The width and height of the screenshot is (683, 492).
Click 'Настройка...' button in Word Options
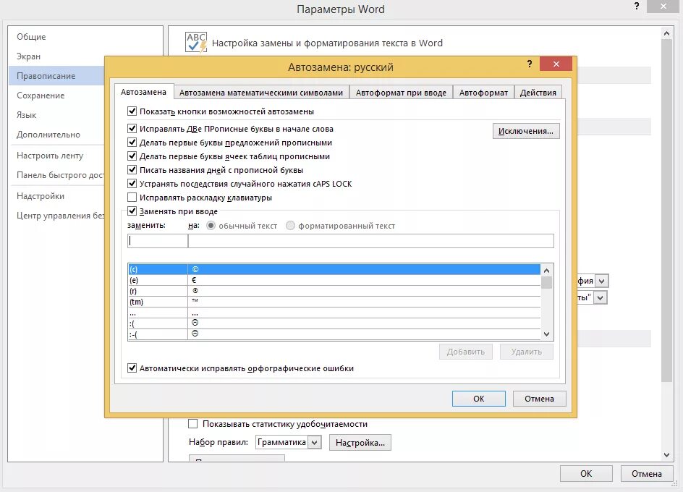[x=360, y=443]
